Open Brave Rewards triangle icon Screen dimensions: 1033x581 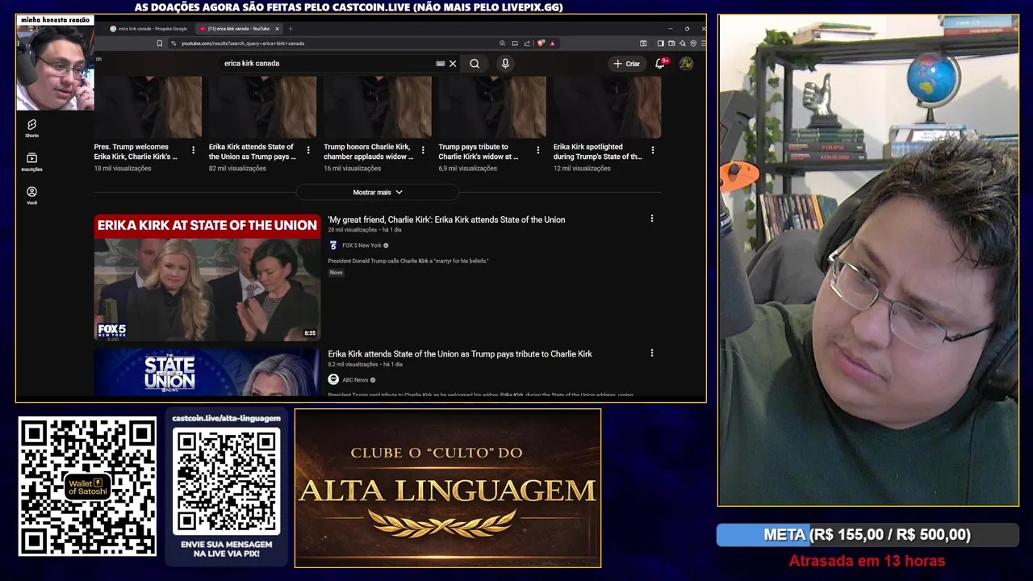click(x=553, y=44)
